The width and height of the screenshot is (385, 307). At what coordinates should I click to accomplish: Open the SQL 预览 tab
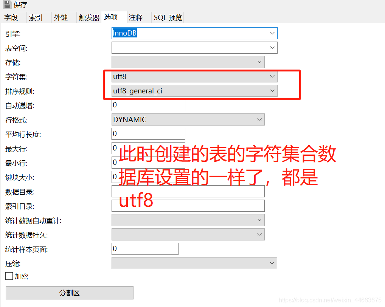tap(167, 17)
